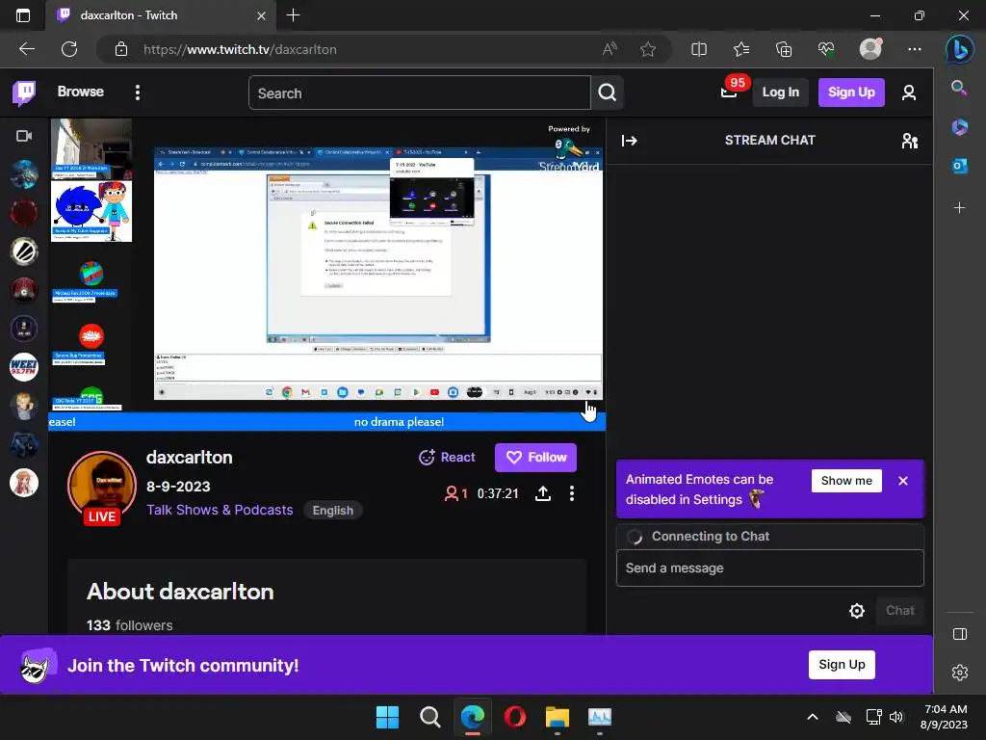Click the viewer count showing 1
Image resolution: width=986 pixels, height=740 pixels.
(455, 493)
